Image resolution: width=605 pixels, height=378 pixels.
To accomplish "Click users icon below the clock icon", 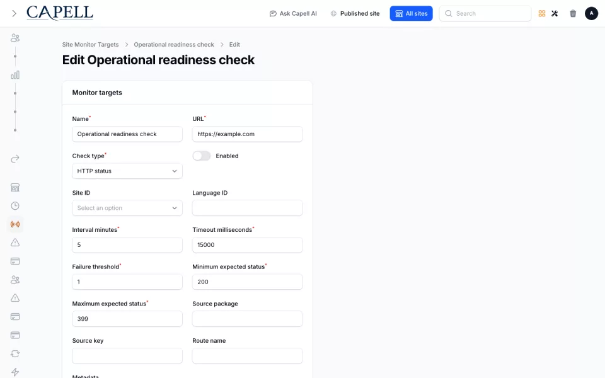I will pos(15,280).
